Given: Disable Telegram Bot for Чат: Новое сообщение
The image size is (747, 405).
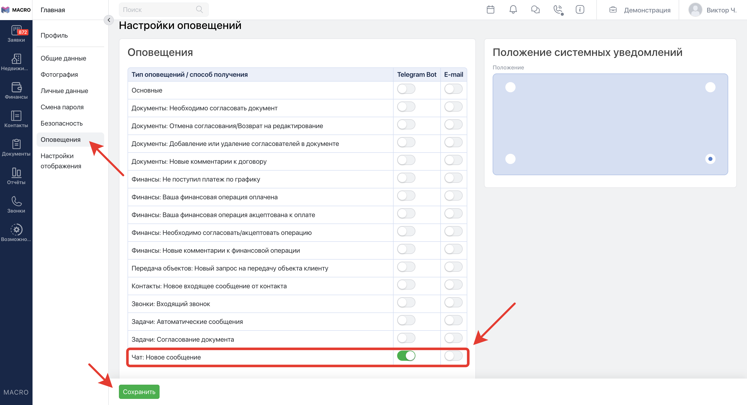Looking at the screenshot, I should 406,356.
